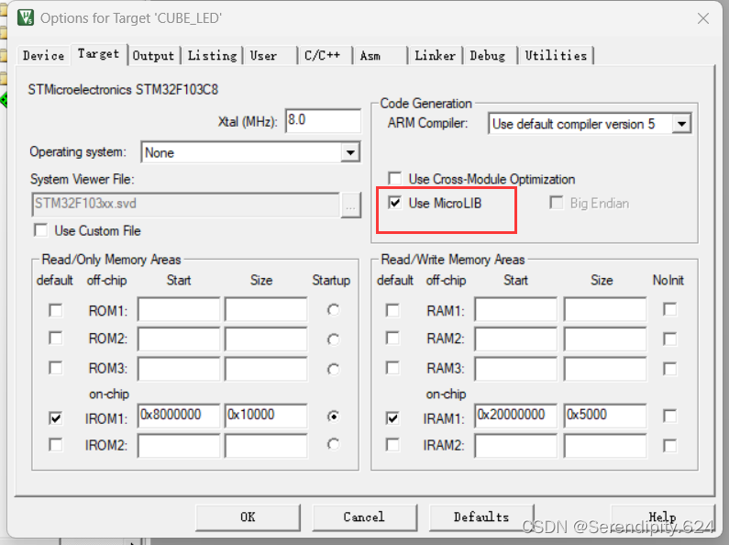Select the ROM1 Startup radio button
Image resolution: width=729 pixels, height=545 pixels.
334,310
